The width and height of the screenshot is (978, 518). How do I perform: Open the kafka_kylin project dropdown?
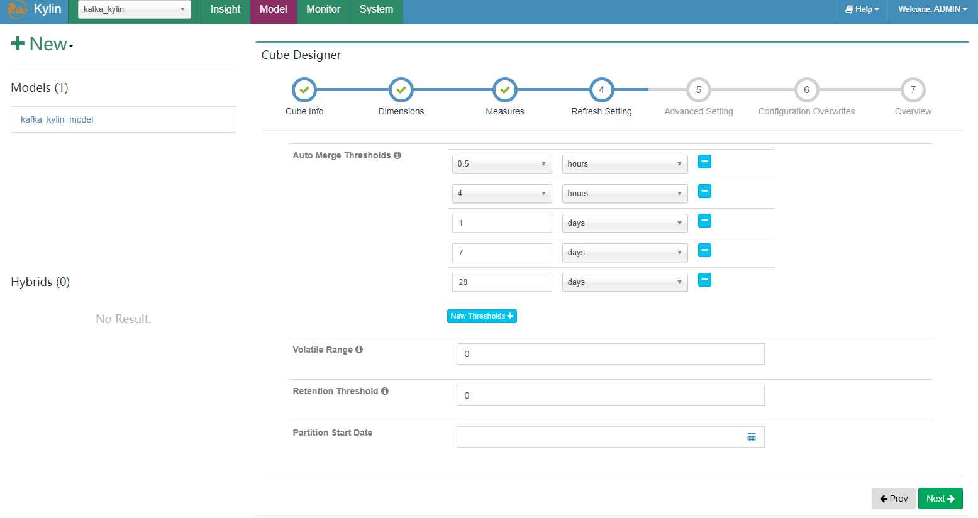coord(135,9)
